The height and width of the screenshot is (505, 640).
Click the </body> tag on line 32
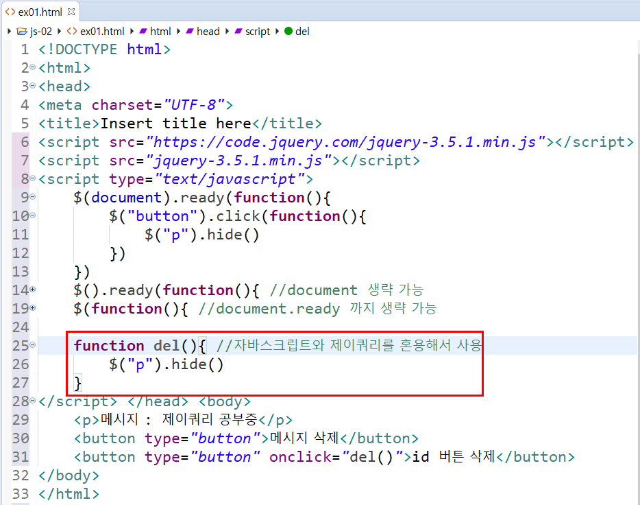click(69, 475)
